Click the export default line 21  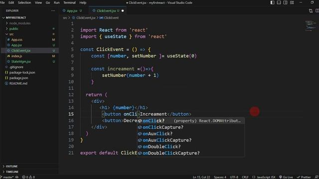[109, 153]
